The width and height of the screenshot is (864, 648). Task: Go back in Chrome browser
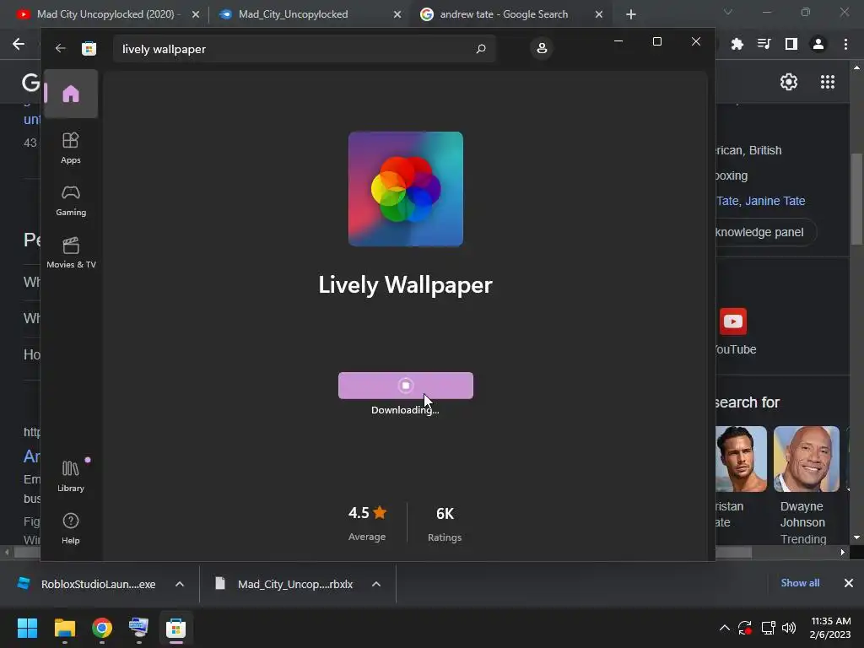[x=19, y=44]
